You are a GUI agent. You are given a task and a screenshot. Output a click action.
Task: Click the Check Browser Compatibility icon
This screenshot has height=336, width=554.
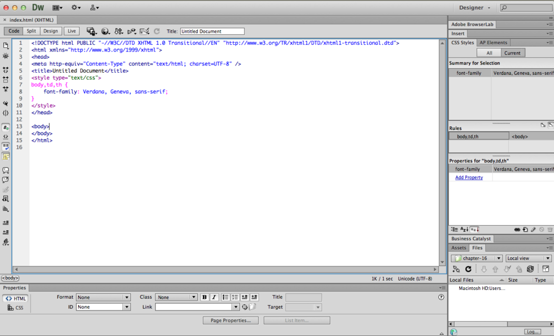[x=144, y=31]
